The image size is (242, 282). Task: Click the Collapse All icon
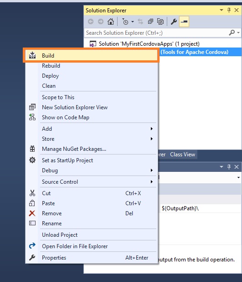150,21
